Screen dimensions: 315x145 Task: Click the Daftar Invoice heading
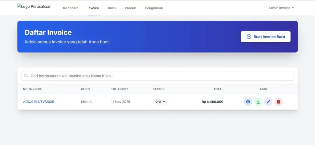coord(48,32)
